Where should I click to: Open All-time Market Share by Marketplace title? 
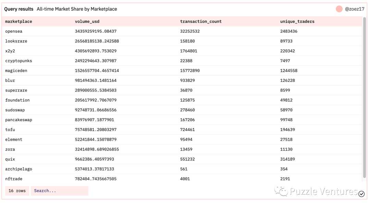tap(77, 9)
